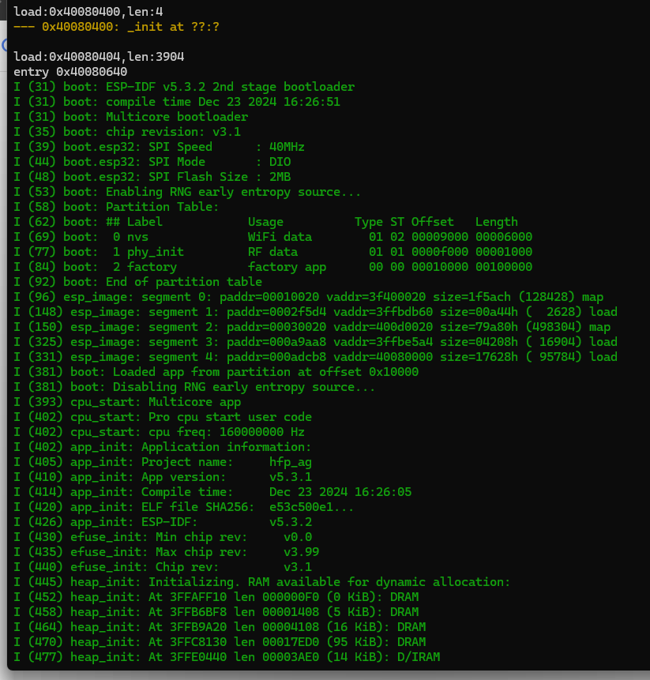Click the 'End of partition table' line
Image resolution: width=650 pixels, height=680 pixels.
pos(138,282)
